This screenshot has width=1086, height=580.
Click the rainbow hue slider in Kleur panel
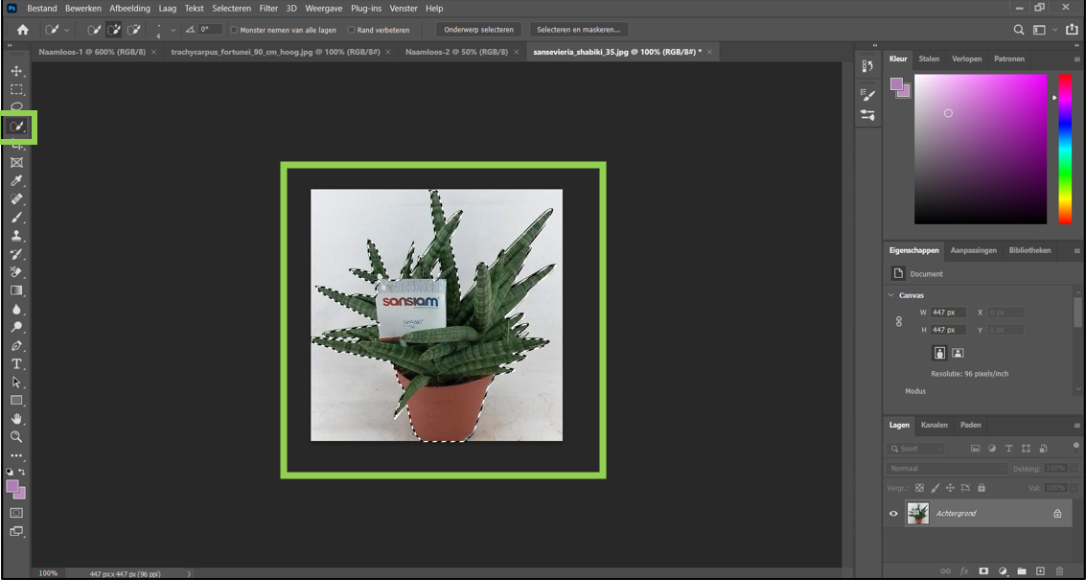(x=1064, y=149)
